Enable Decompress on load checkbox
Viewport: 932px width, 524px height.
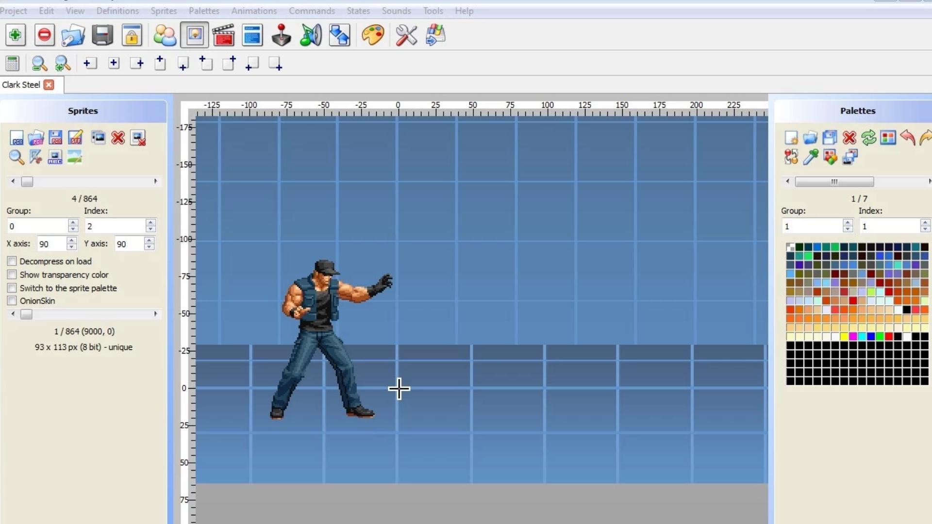[x=12, y=261]
